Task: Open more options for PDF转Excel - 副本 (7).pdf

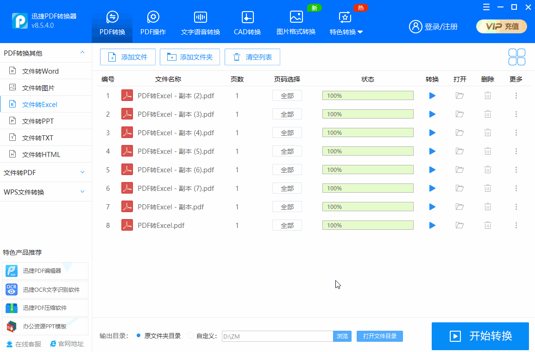Action: [516, 188]
